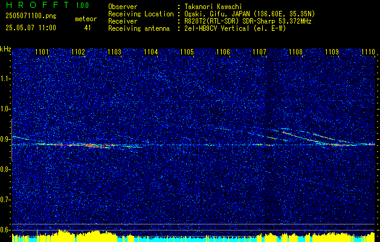This screenshot has height=242, width=380.
Task: Click the kHz axis unit label
Action: tap(5, 49)
